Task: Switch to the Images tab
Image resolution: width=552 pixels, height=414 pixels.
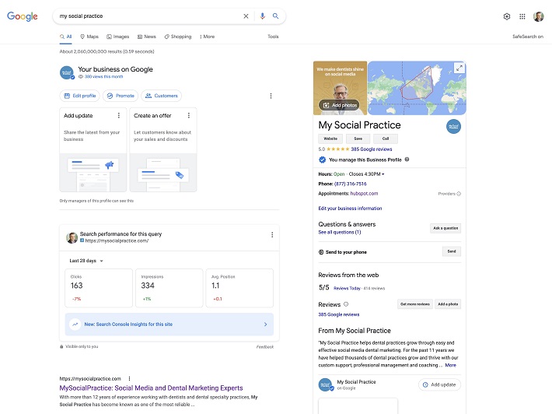Action: coord(118,37)
